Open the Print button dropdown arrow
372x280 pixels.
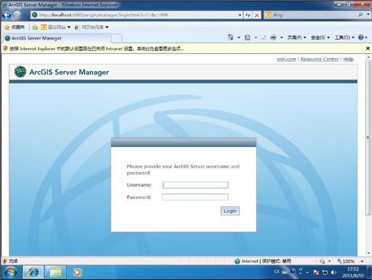point(282,37)
